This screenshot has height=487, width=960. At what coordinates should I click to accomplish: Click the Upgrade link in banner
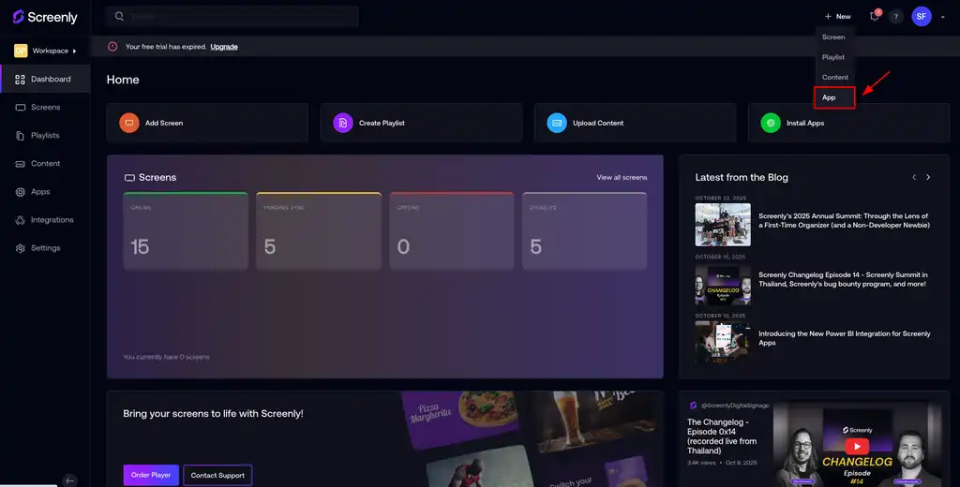coord(223,47)
